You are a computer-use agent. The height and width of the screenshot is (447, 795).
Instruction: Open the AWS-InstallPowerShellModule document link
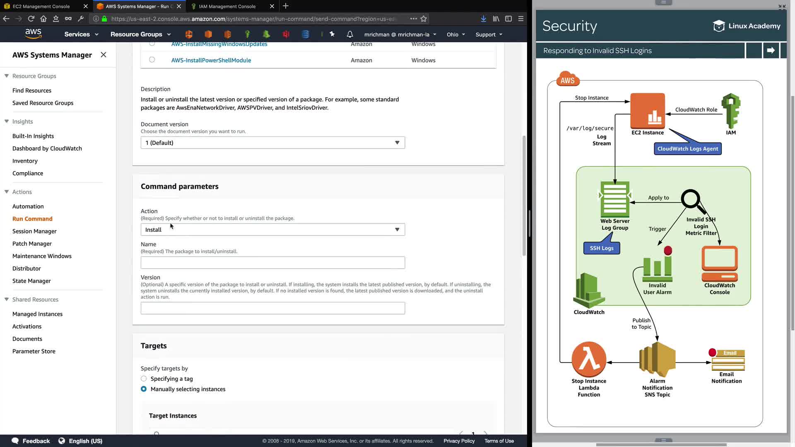click(x=211, y=60)
